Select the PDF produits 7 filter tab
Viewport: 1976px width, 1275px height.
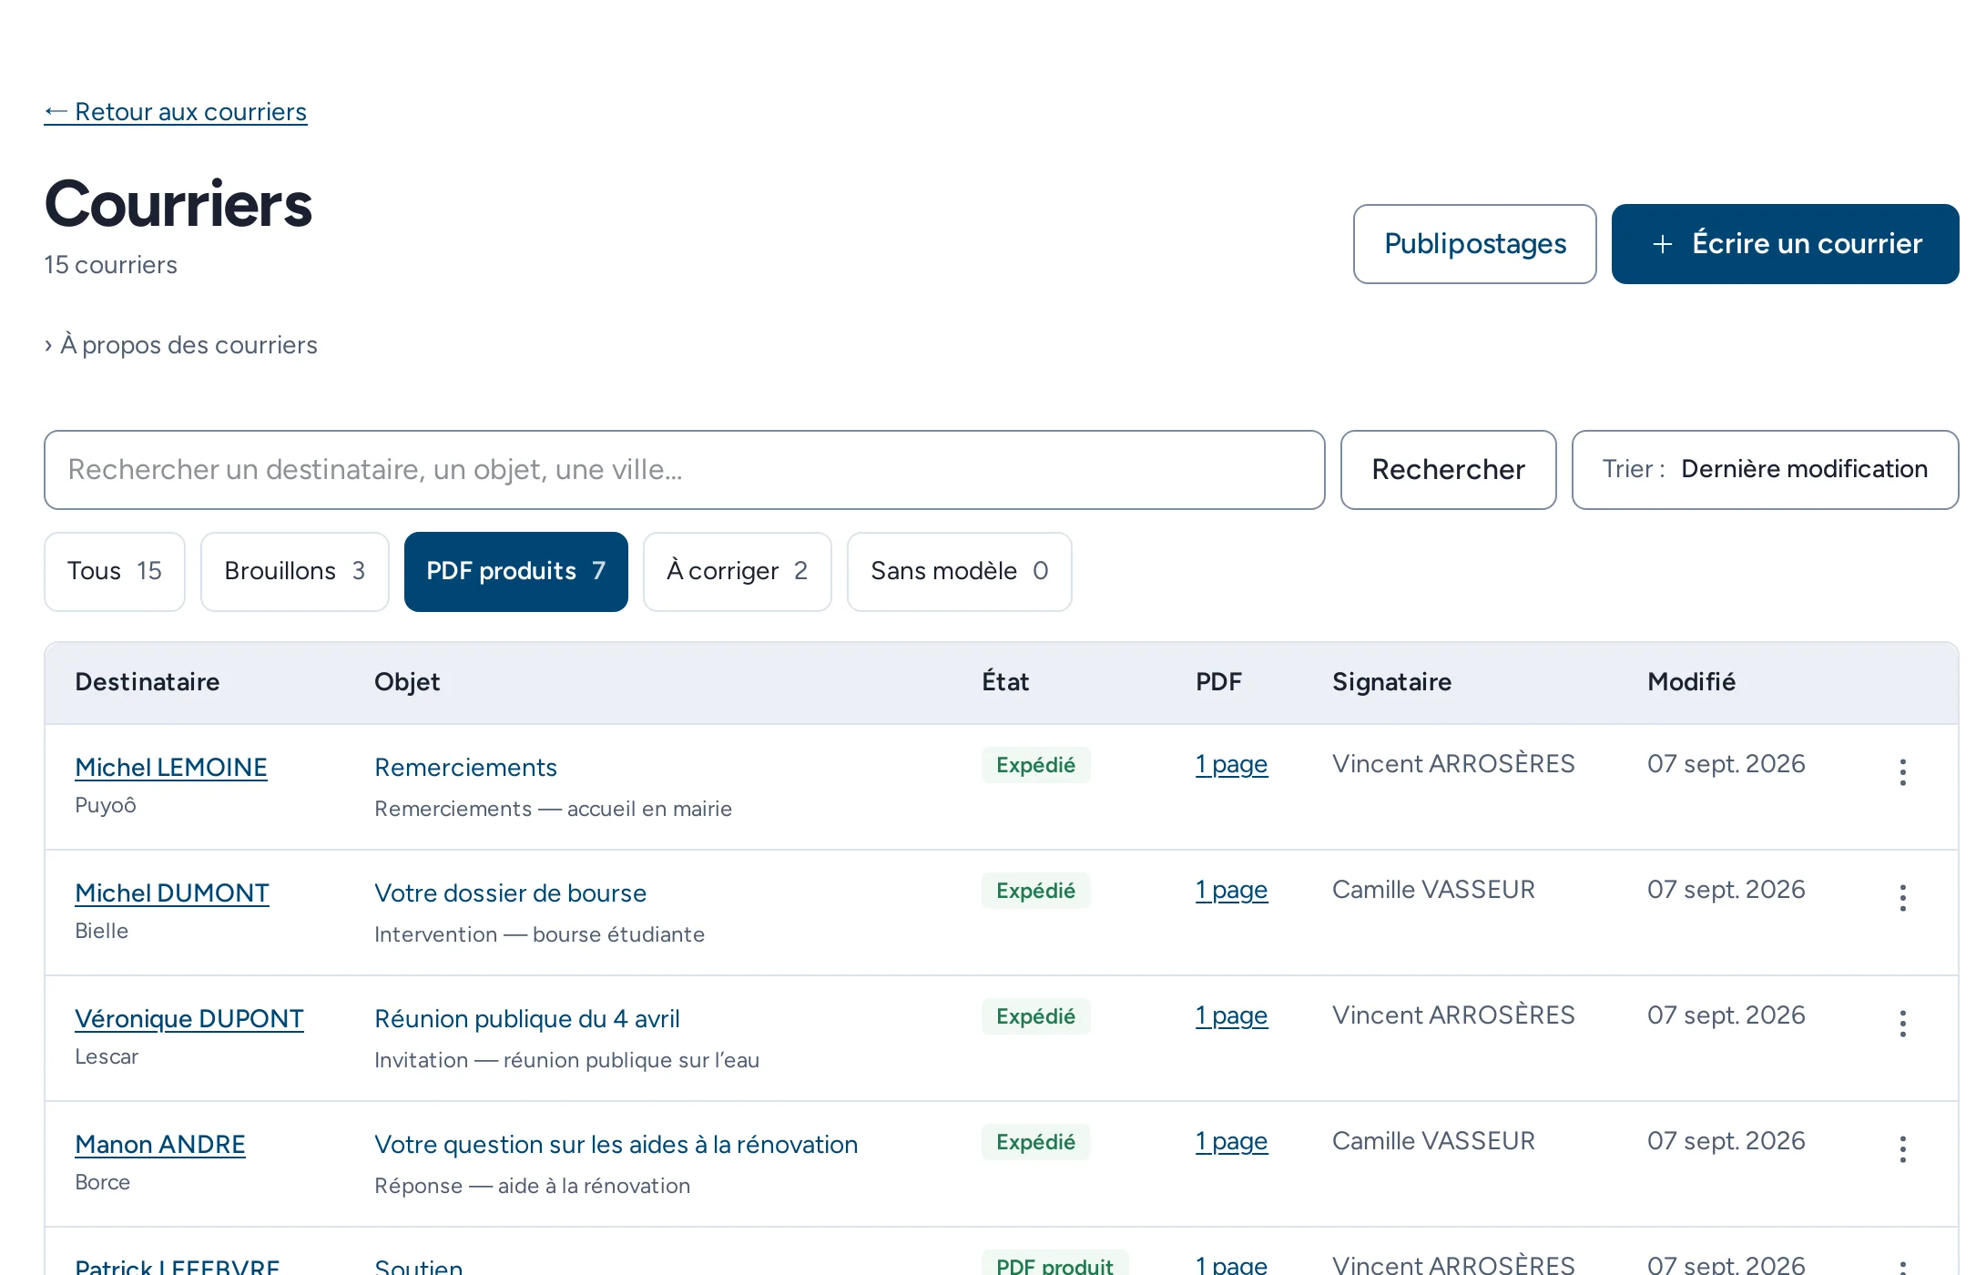coord(516,571)
